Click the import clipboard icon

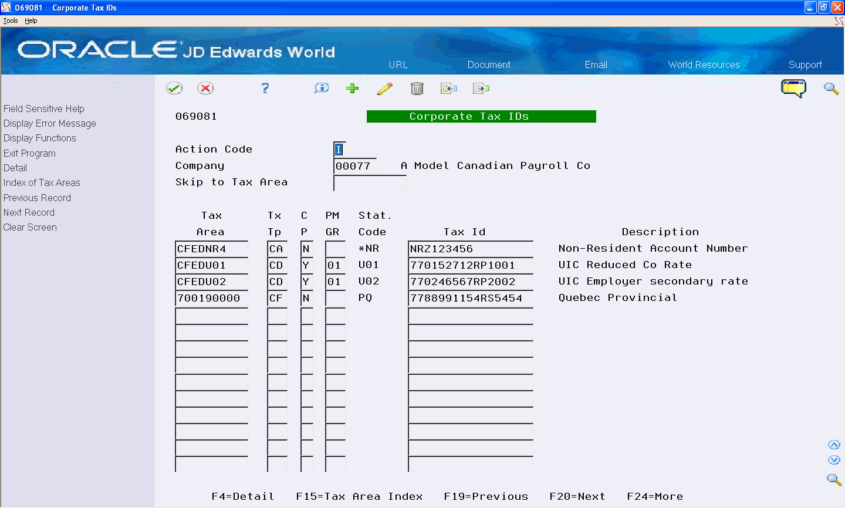(x=449, y=88)
